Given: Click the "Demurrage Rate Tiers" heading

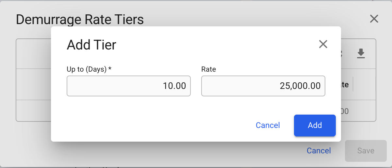Looking at the screenshot, I should click(x=80, y=20).
